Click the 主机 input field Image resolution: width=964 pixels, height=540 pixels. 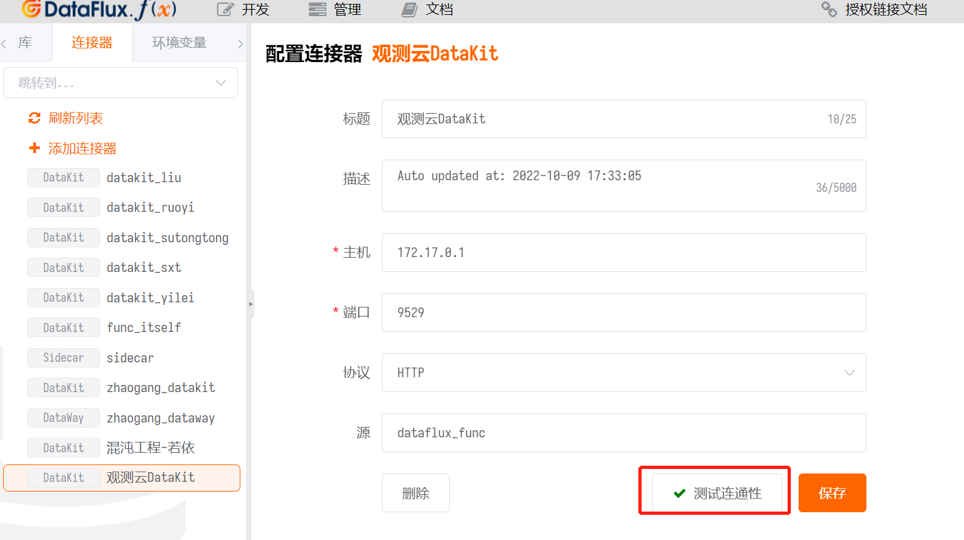[624, 253]
